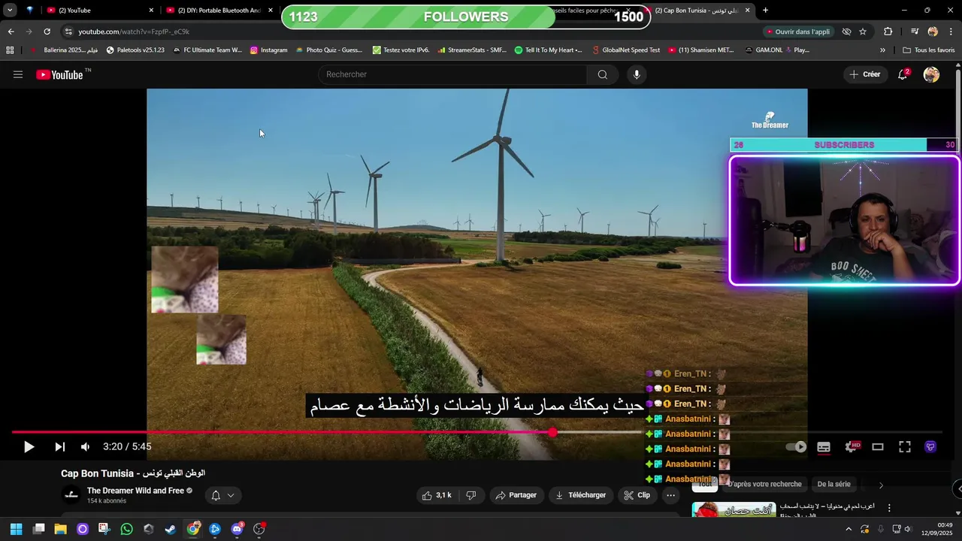962x541 pixels.
Task: Play the paused video
Action: point(29,447)
